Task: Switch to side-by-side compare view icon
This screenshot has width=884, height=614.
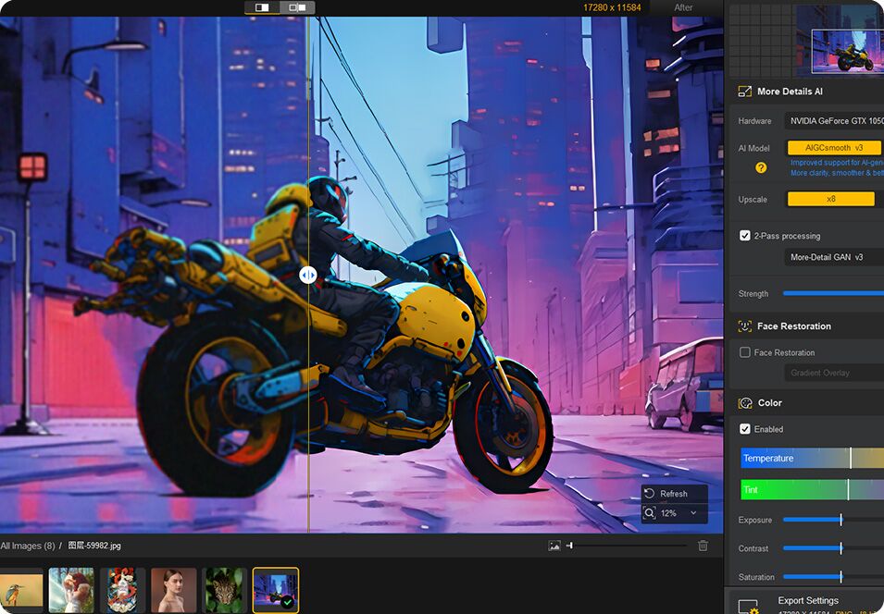Action: [x=297, y=7]
